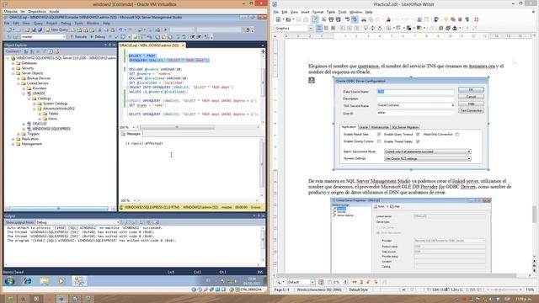Open the Tools menu in SSMS
The width and height of the screenshot is (539, 303).
[78, 24]
